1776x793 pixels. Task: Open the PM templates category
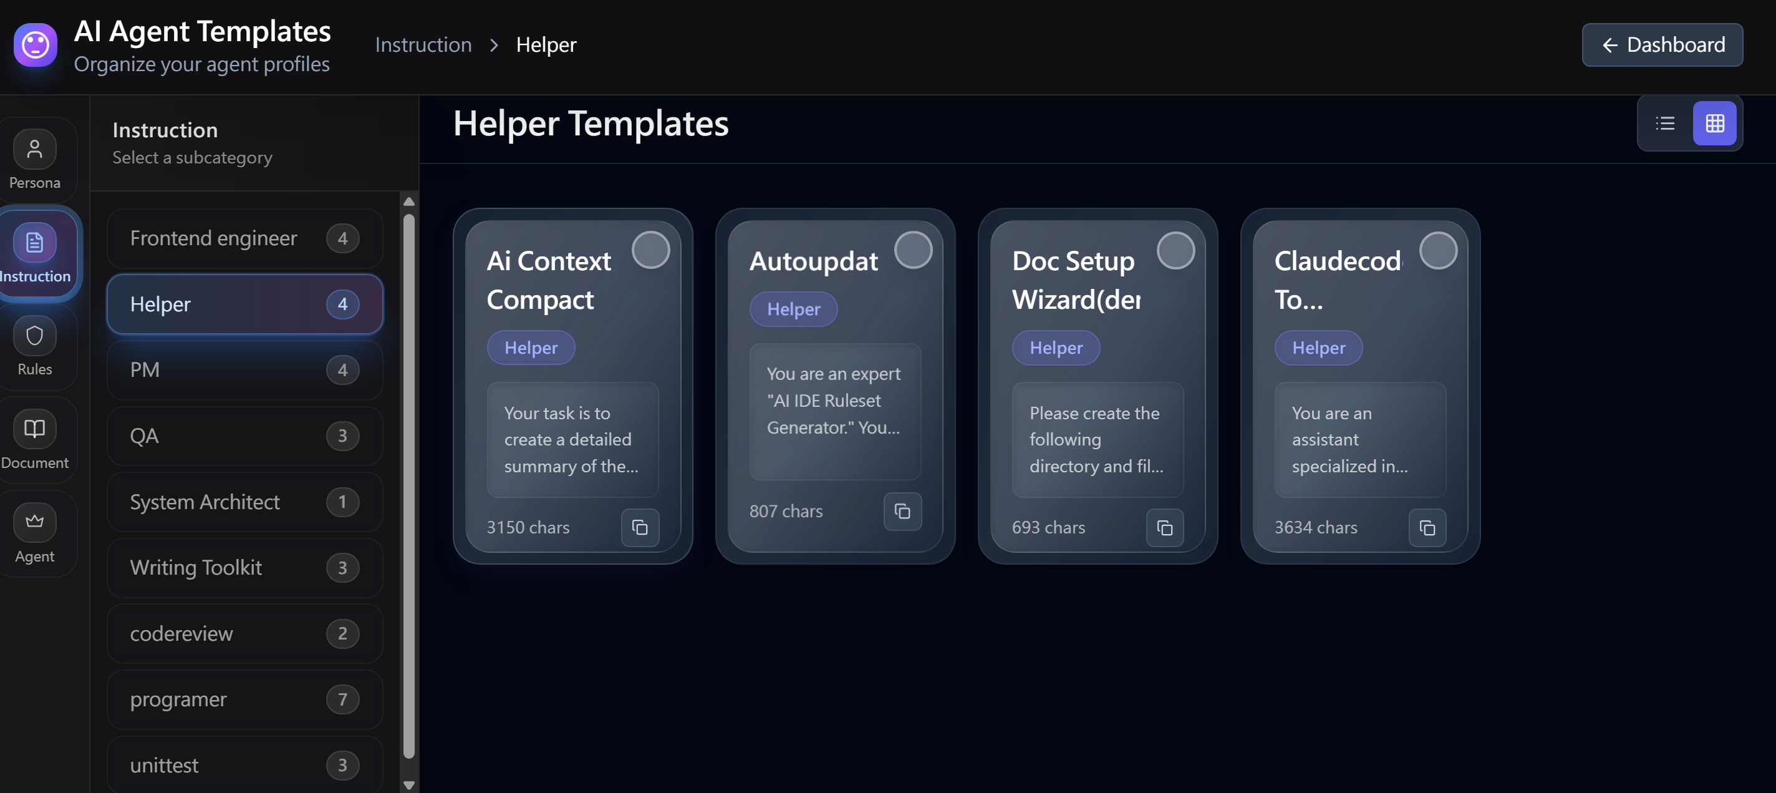(243, 371)
